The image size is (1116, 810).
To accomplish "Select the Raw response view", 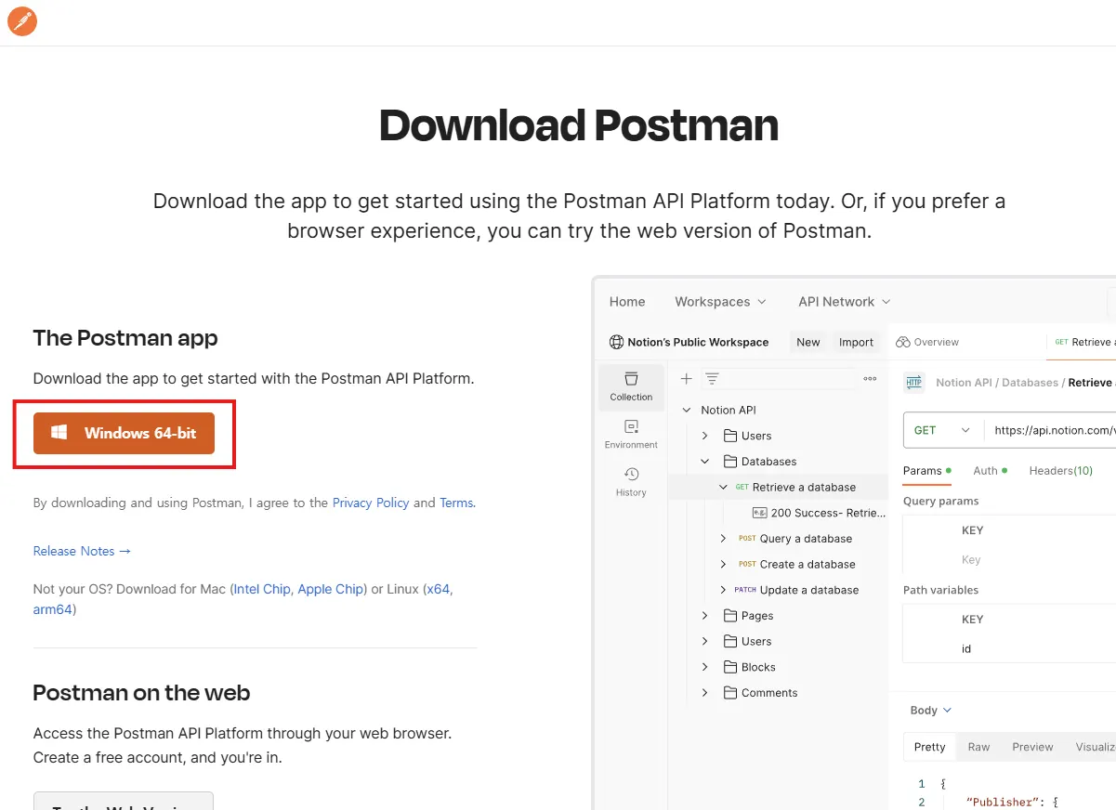I will [x=978, y=747].
